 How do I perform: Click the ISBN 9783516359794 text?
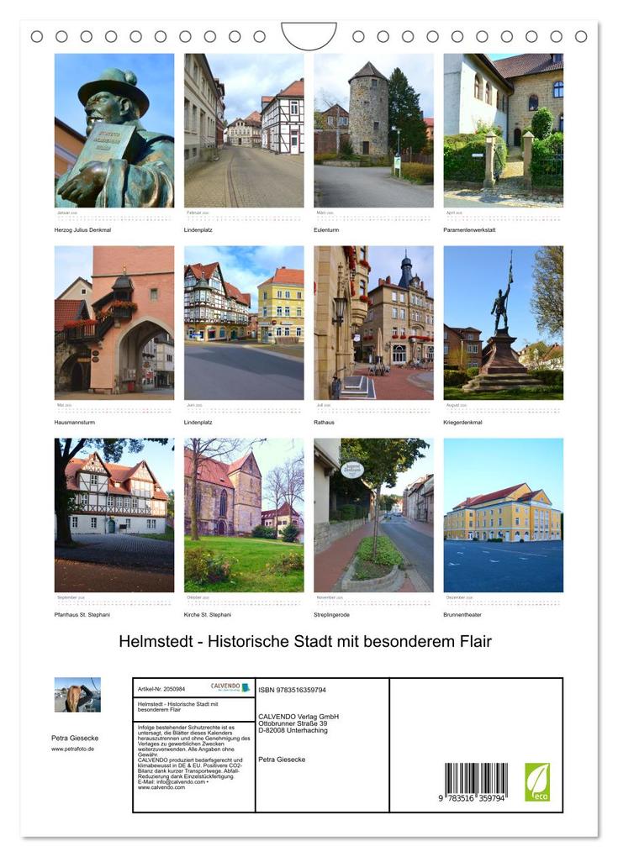[x=292, y=690]
